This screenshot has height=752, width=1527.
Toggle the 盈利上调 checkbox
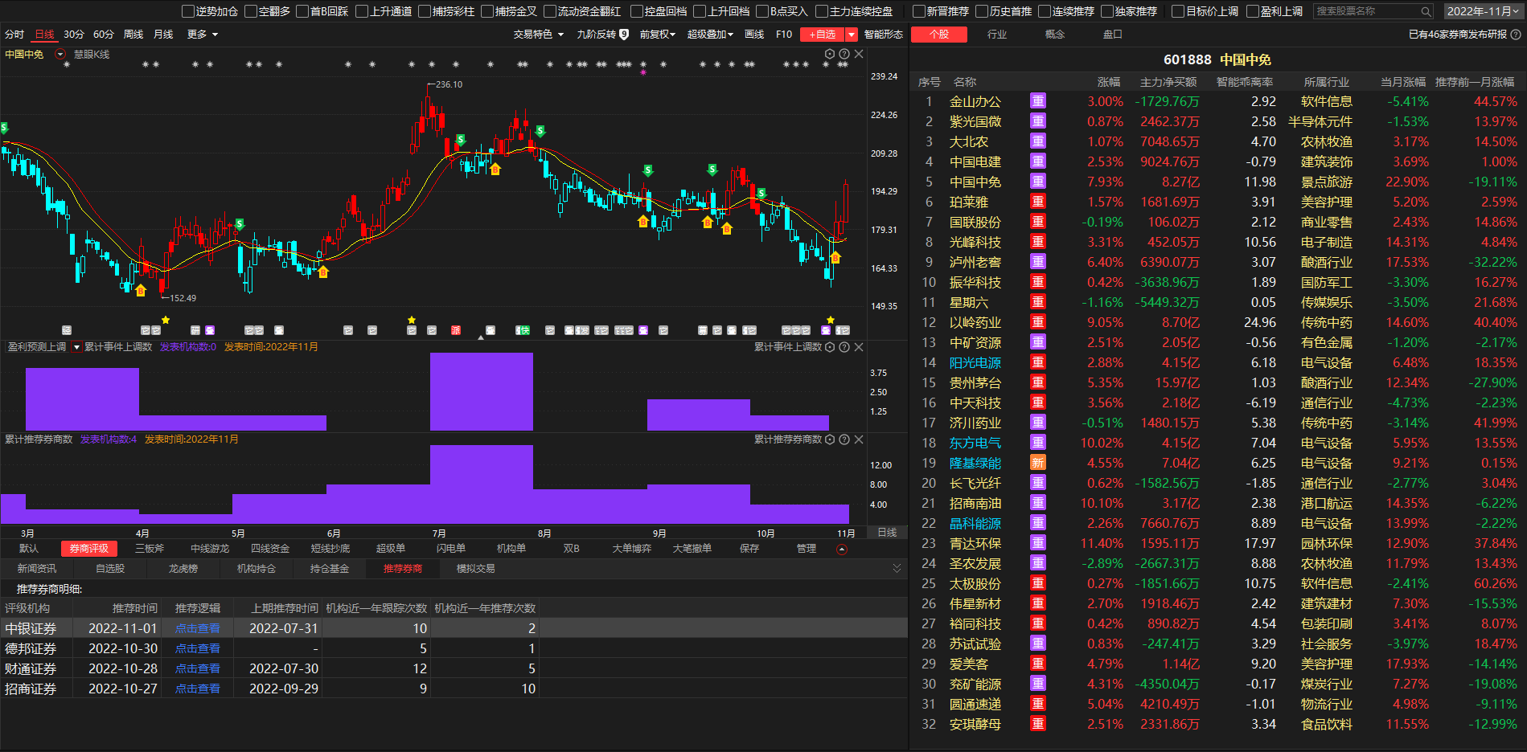pos(1253,11)
